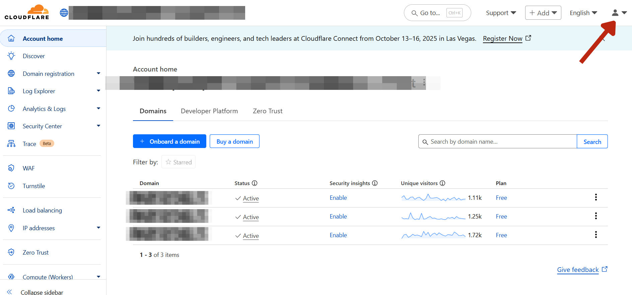Click Active status in the 1.72k row
632x295 pixels.
(x=251, y=236)
